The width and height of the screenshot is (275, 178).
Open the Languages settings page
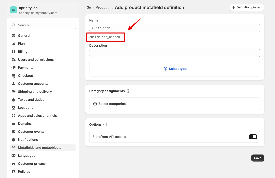(x=27, y=156)
